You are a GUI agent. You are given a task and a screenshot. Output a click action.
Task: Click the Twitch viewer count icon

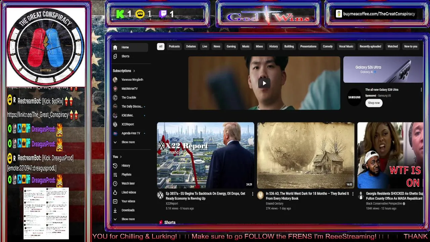point(163,14)
